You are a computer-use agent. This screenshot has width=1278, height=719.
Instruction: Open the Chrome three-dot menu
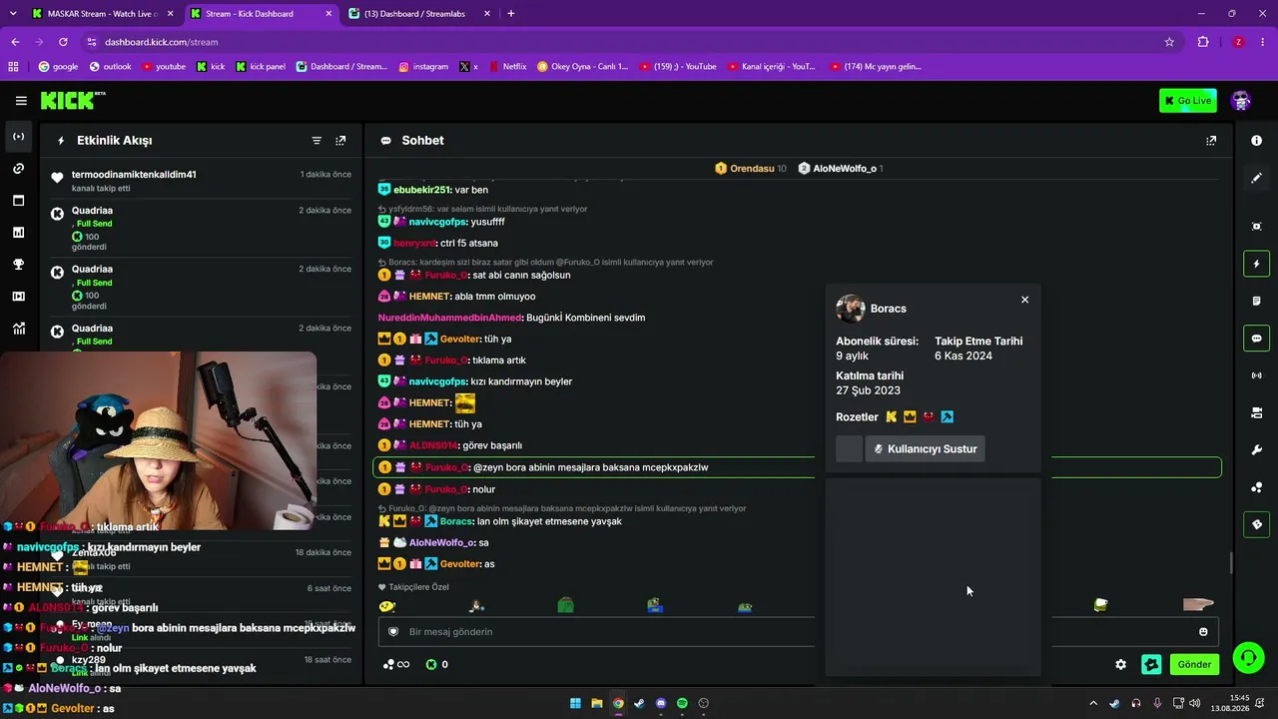click(x=1263, y=42)
